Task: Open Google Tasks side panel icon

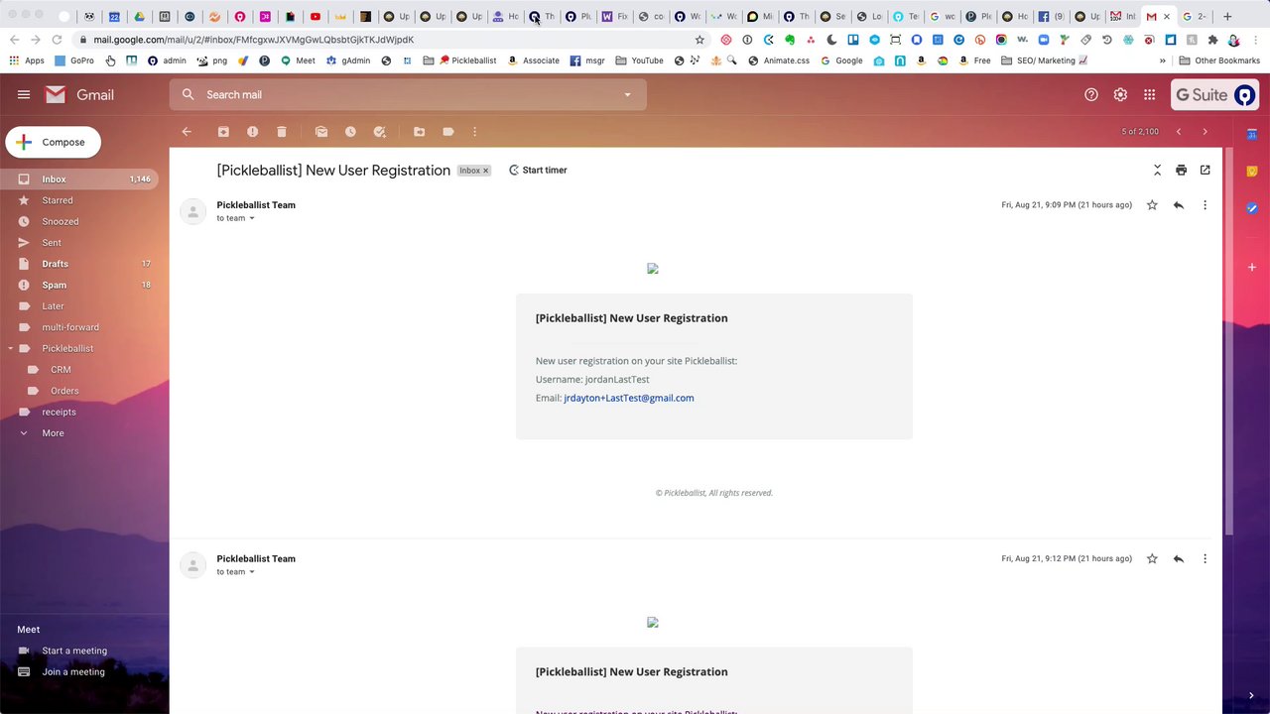Action: pos(1252,208)
